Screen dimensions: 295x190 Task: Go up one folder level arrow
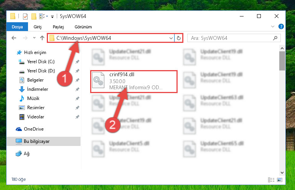42,38
